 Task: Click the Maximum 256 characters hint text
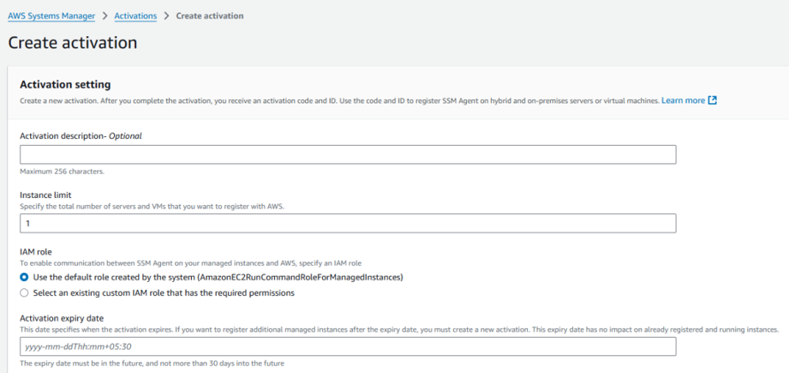click(62, 171)
